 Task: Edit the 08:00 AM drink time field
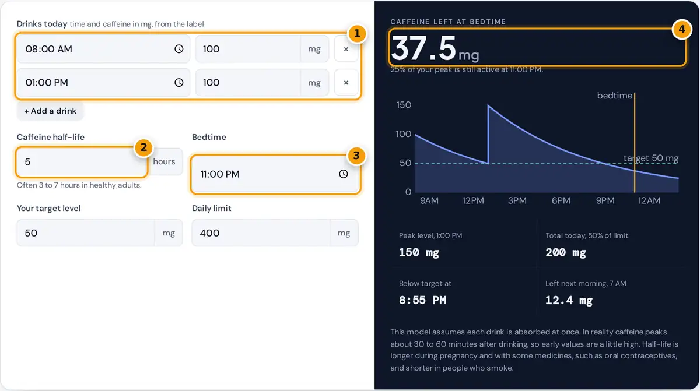[103, 49]
